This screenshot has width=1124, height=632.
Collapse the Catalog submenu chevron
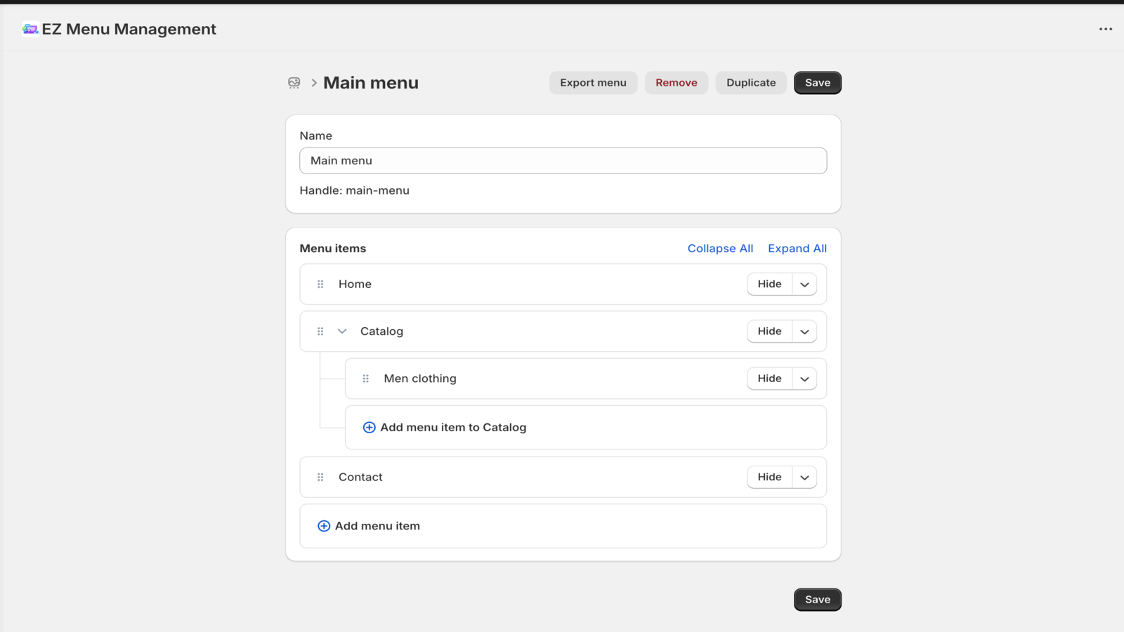pyautogui.click(x=342, y=331)
